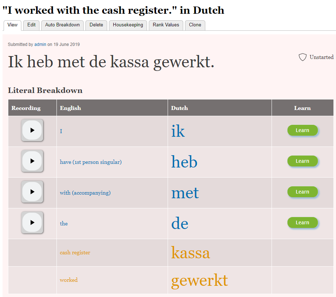Play the recording for "ik"
The image size is (336, 297).
[32, 130]
